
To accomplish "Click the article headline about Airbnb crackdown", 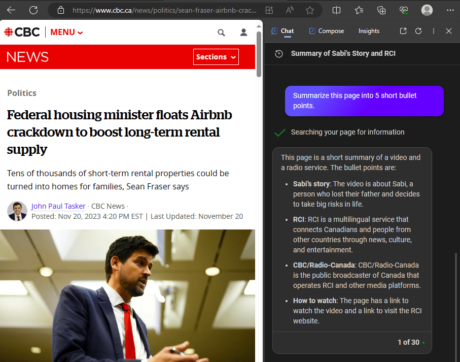I will point(119,132).
